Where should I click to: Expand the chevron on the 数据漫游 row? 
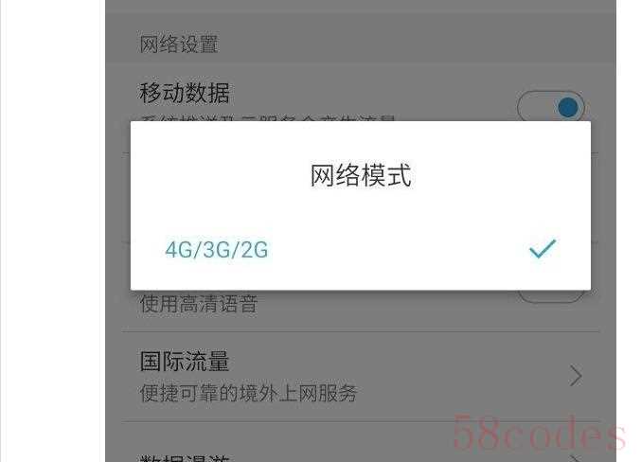576,458
